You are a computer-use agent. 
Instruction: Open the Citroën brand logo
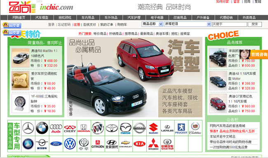click(98, 144)
